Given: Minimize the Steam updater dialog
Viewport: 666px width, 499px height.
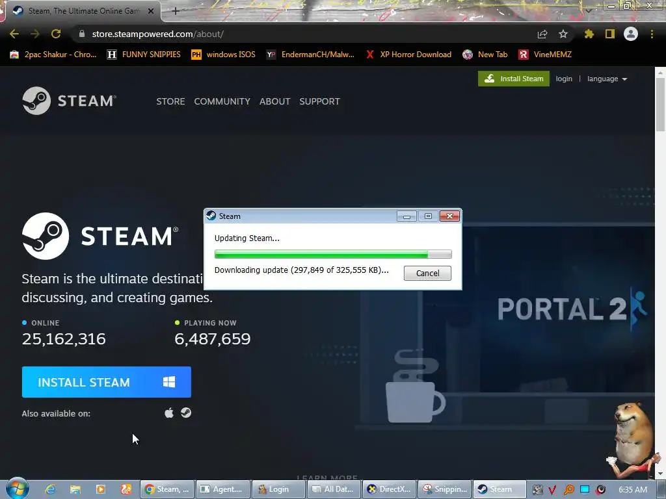Looking at the screenshot, I should point(406,216).
